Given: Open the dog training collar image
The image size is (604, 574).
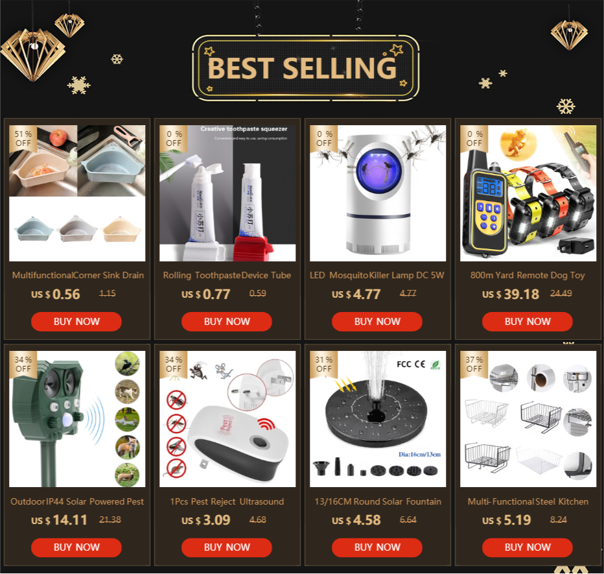Looking at the screenshot, I should click(528, 193).
